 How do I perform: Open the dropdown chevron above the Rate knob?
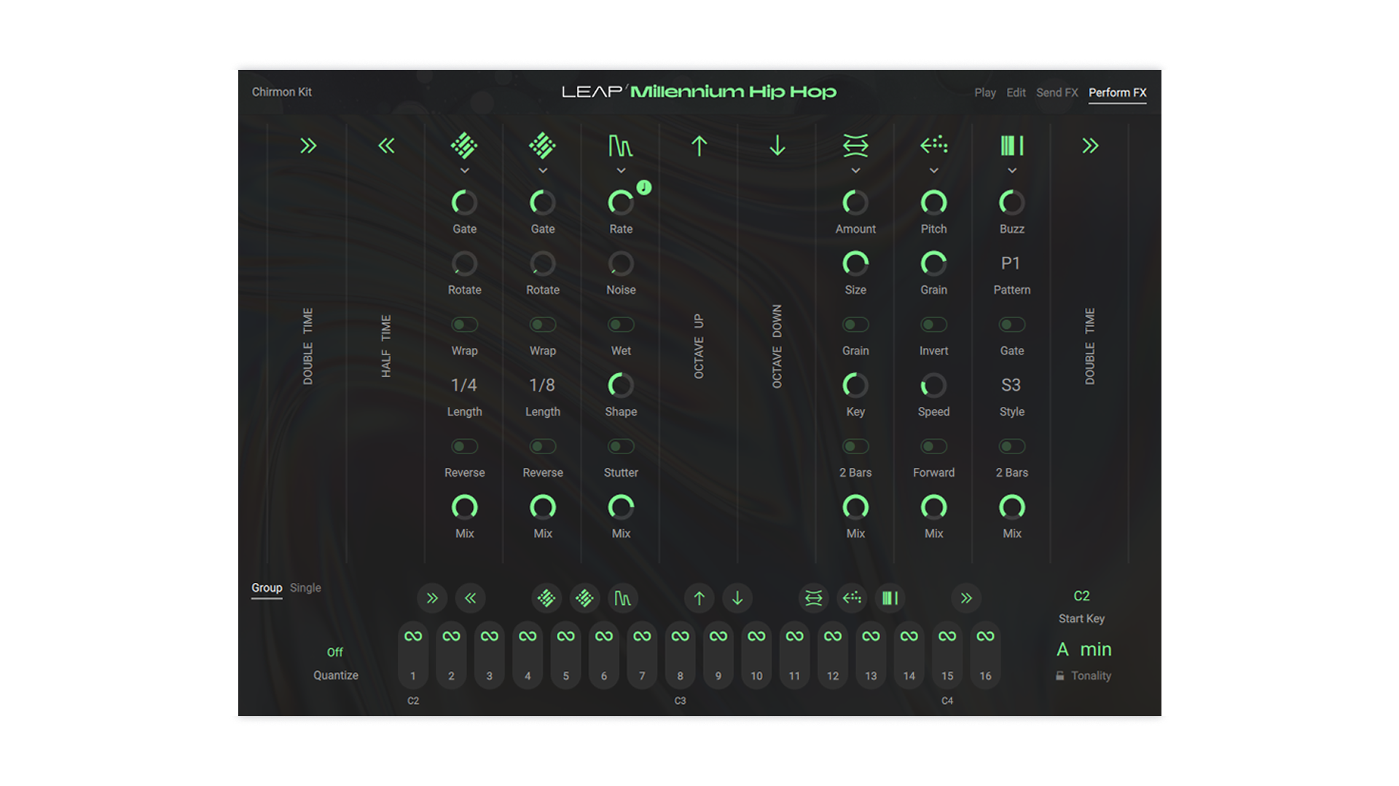point(621,171)
